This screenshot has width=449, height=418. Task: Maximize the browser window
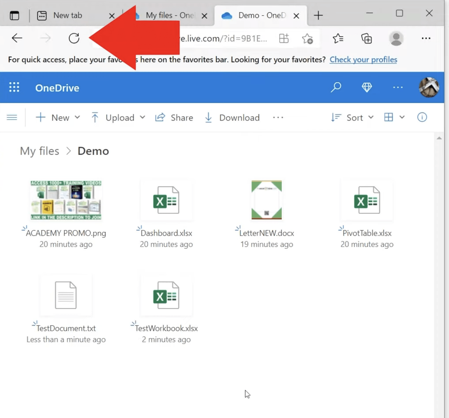pyautogui.click(x=399, y=13)
